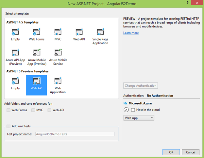Open the Web App hosting type dropdown
The image size is (204, 158).
pos(139,118)
